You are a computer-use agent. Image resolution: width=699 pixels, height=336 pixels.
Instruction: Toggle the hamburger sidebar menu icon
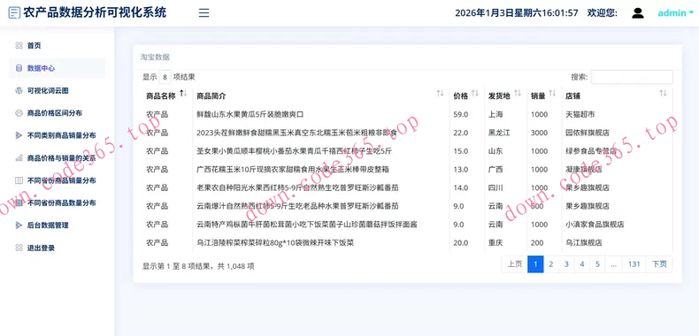point(204,13)
